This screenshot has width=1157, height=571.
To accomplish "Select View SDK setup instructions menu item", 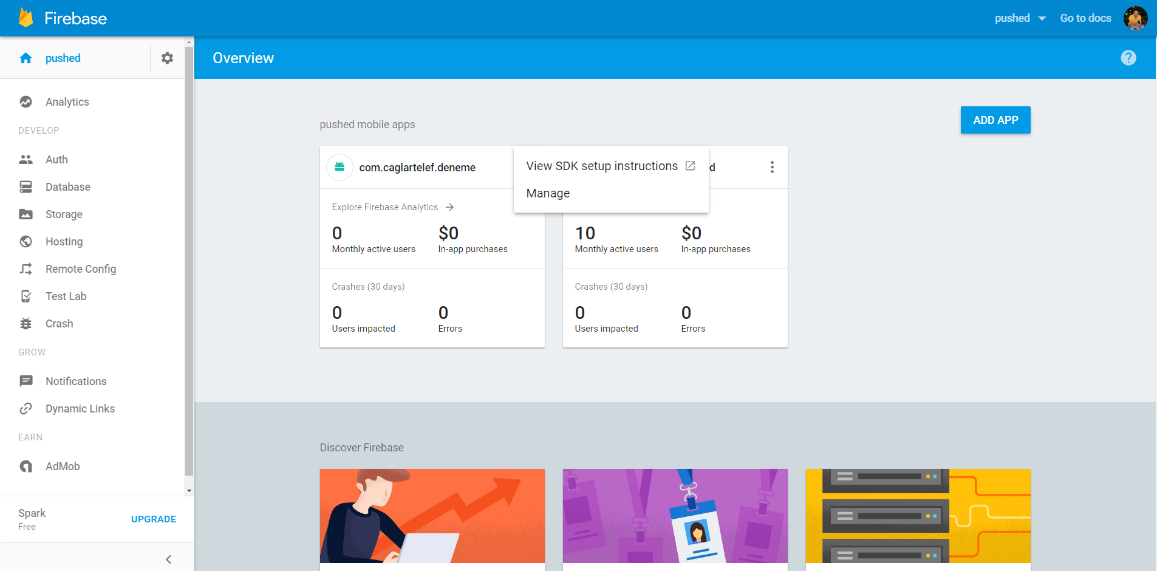I will pos(611,166).
